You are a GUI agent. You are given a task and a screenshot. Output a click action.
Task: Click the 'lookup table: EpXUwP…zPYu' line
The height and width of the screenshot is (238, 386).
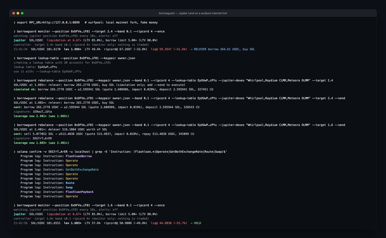pyautogui.click(x=35, y=67)
